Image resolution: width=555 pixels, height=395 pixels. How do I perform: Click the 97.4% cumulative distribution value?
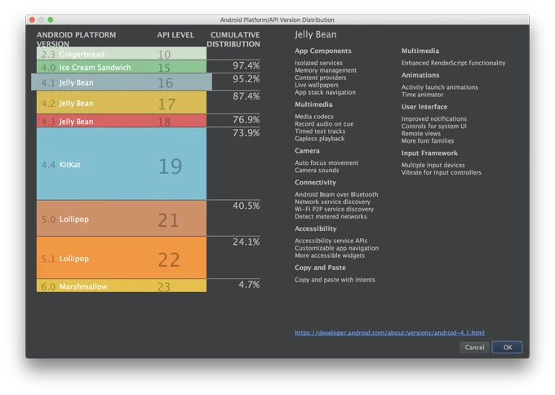pyautogui.click(x=246, y=65)
